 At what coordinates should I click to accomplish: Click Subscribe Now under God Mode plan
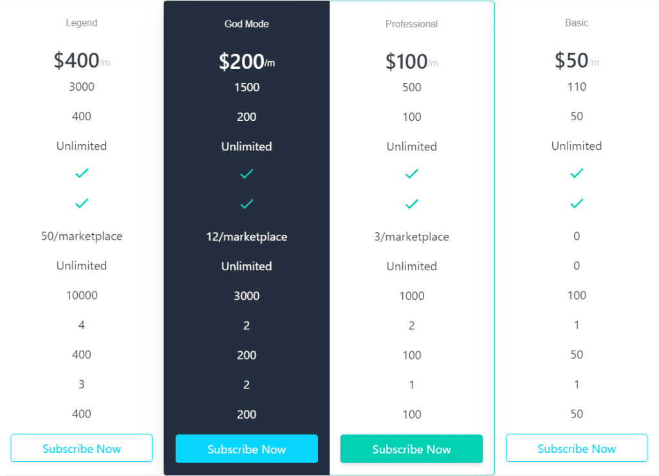(246, 449)
